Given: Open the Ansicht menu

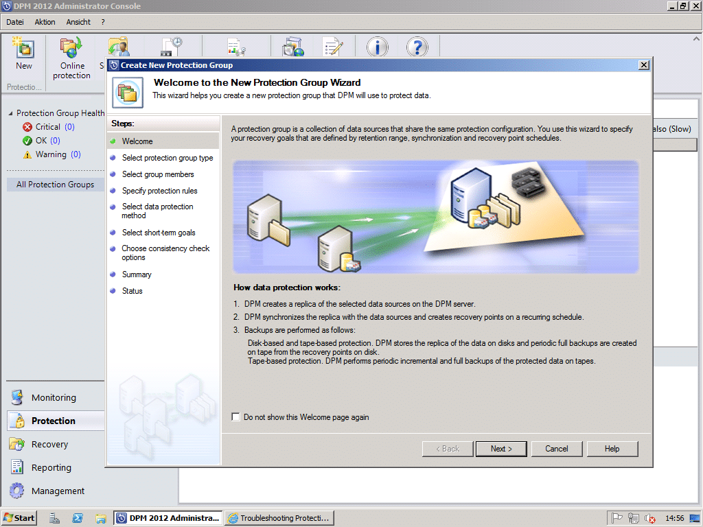Looking at the screenshot, I should tap(78, 22).
